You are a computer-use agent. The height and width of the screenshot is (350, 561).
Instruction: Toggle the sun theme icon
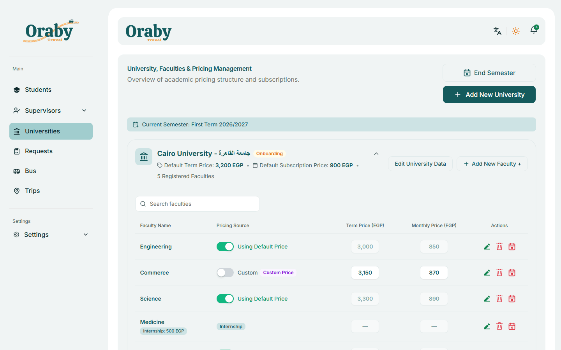coord(516,31)
